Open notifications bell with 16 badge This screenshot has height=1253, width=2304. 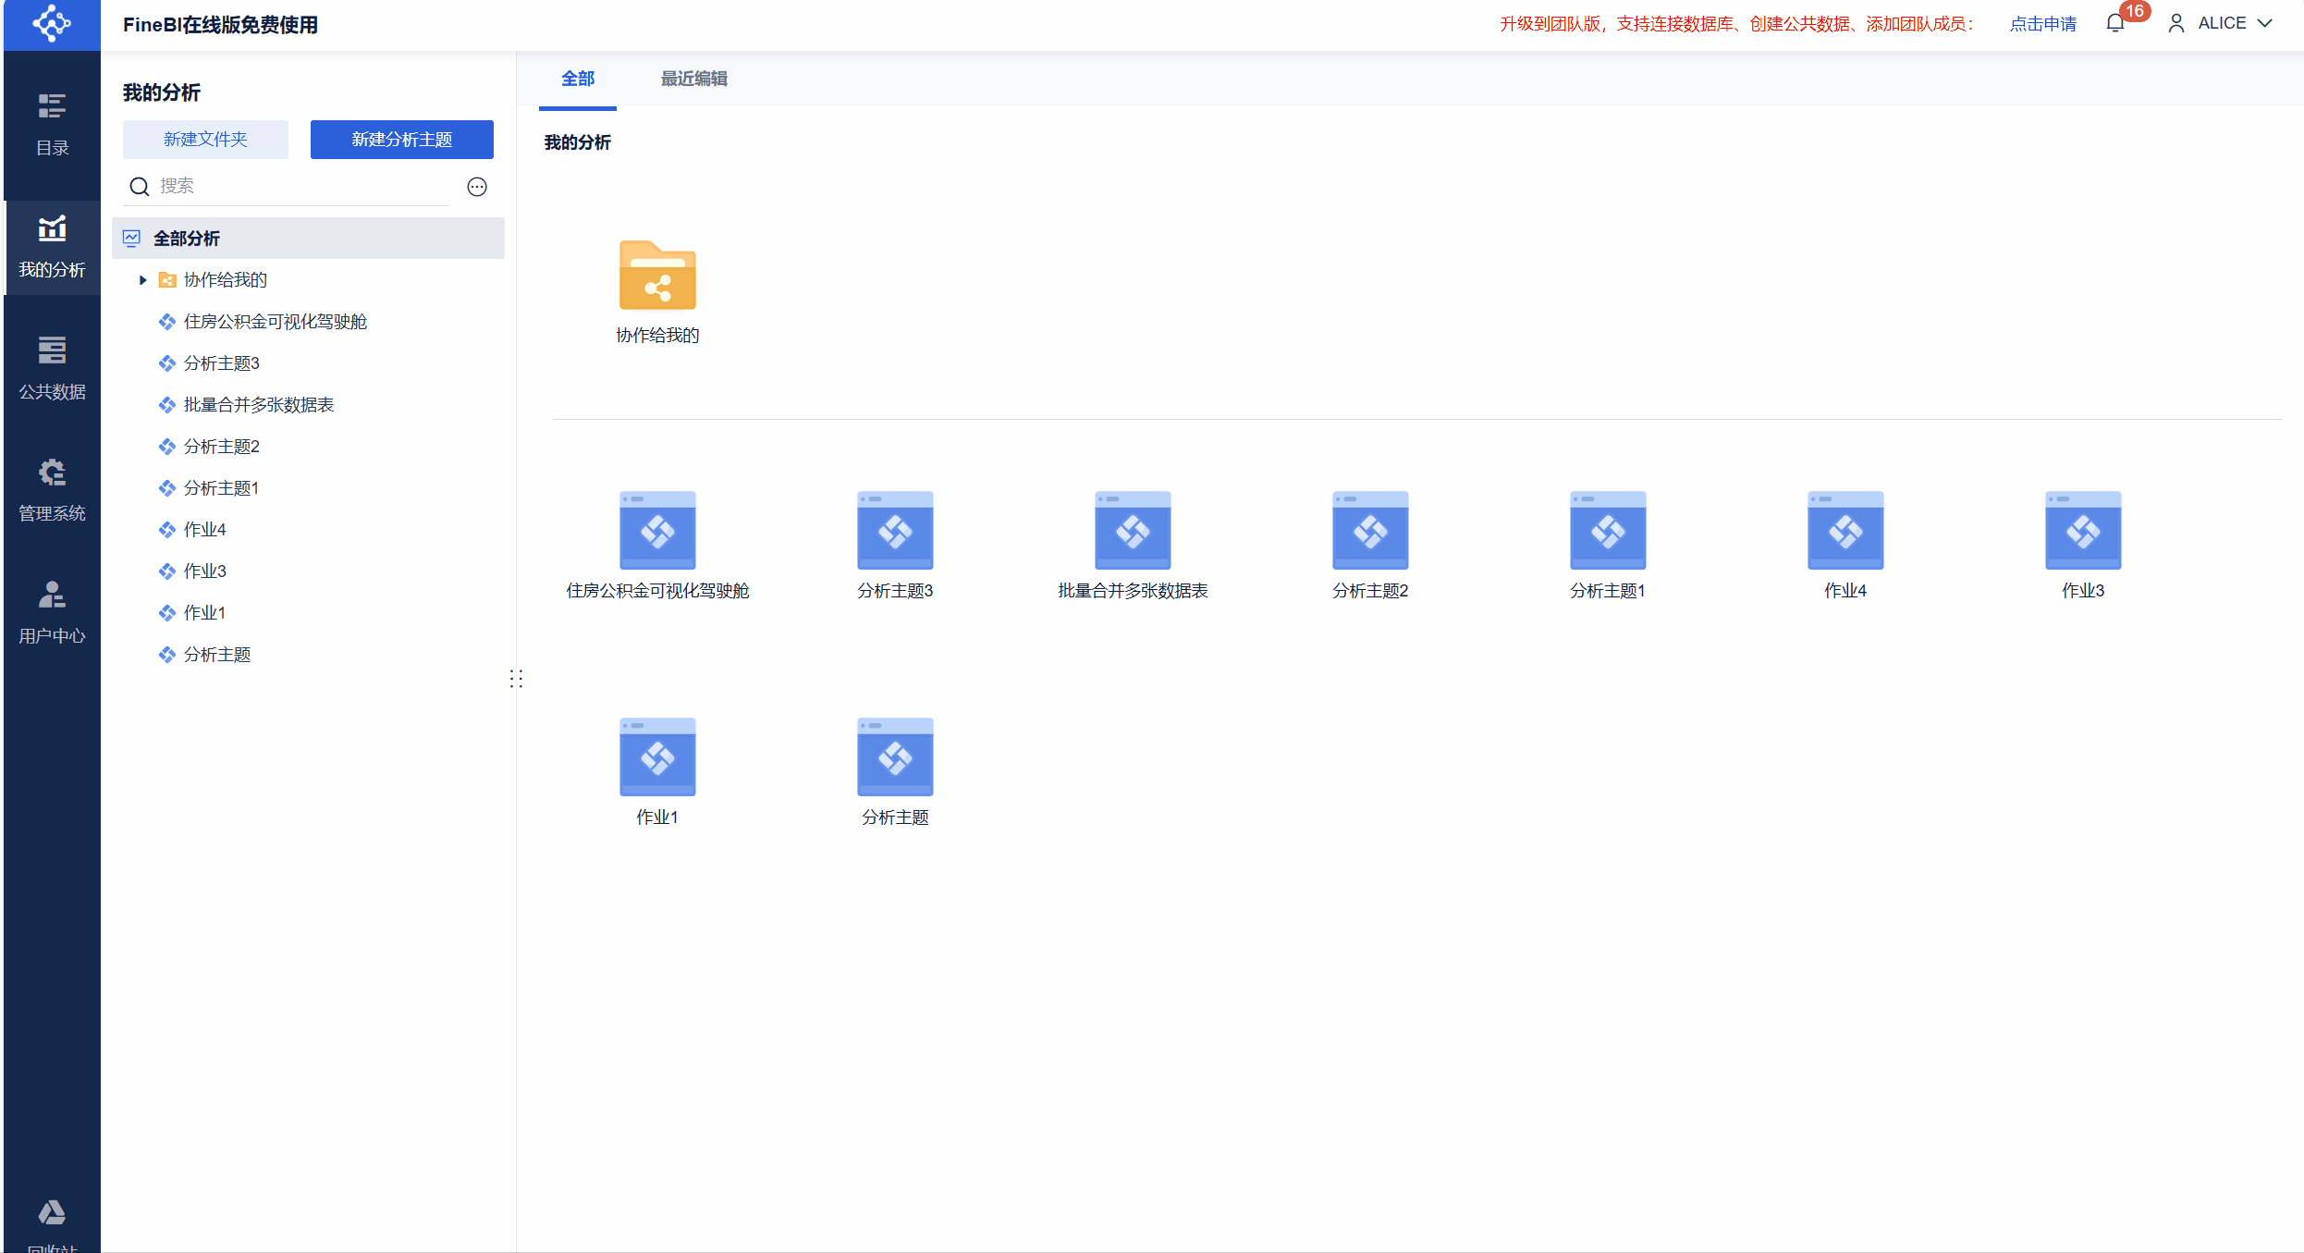pyautogui.click(x=2115, y=23)
